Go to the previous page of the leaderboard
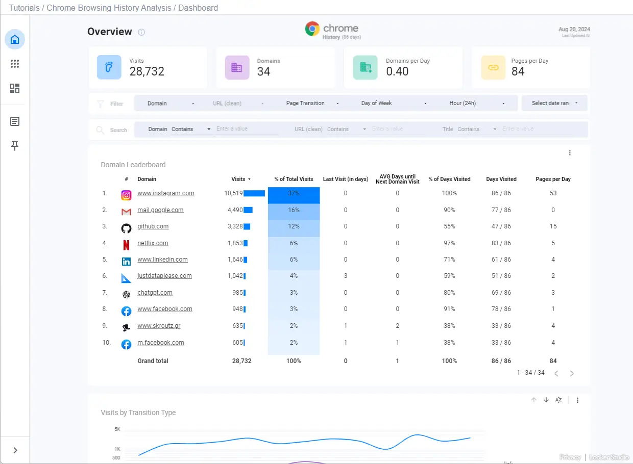633x464 pixels. (556, 373)
